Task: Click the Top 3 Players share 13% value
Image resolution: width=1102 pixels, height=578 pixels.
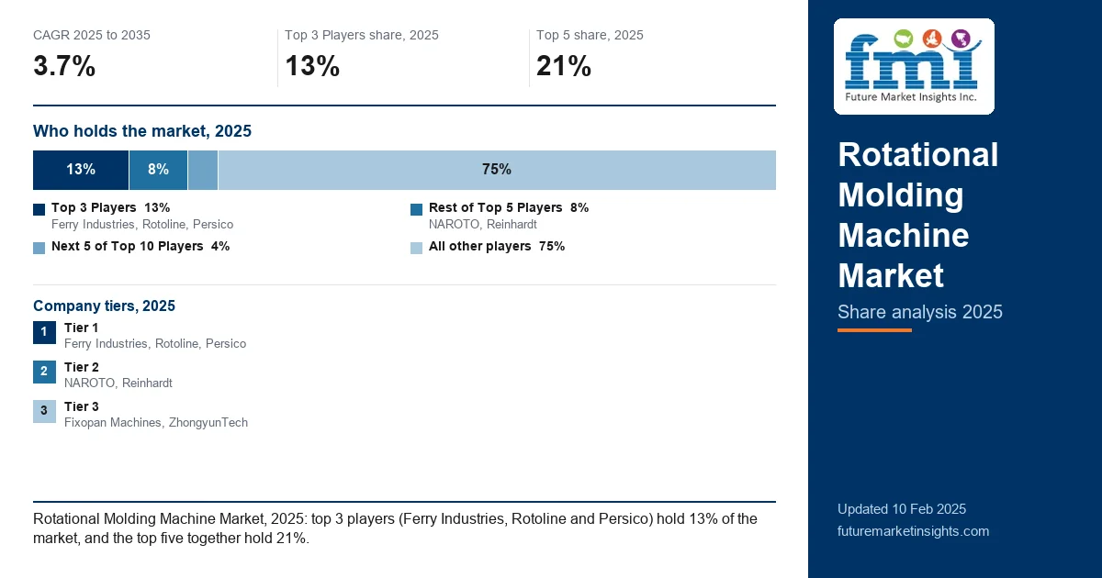Action: click(x=312, y=66)
